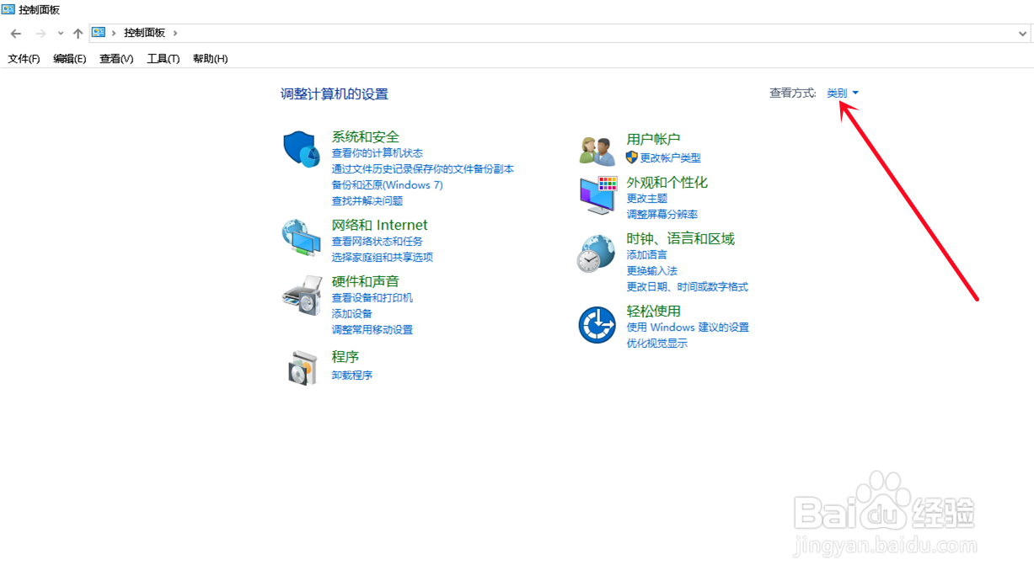Click Appearance and Personalization monitor icon
The height and width of the screenshot is (581, 1034).
point(598,195)
